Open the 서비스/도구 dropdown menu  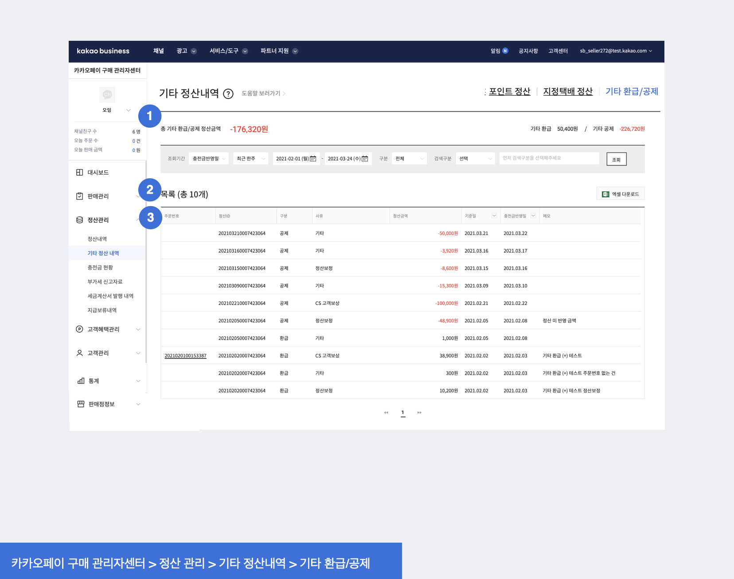[229, 51]
